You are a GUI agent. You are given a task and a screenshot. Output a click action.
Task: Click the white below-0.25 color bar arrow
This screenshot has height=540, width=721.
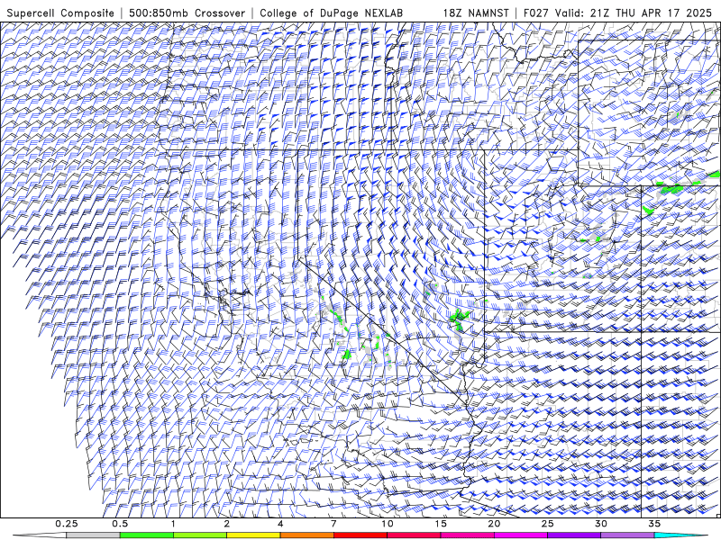tap(40, 535)
